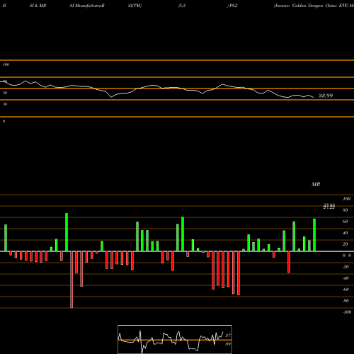
Task: Click the 60 label on MR axis
Action: 346,222
